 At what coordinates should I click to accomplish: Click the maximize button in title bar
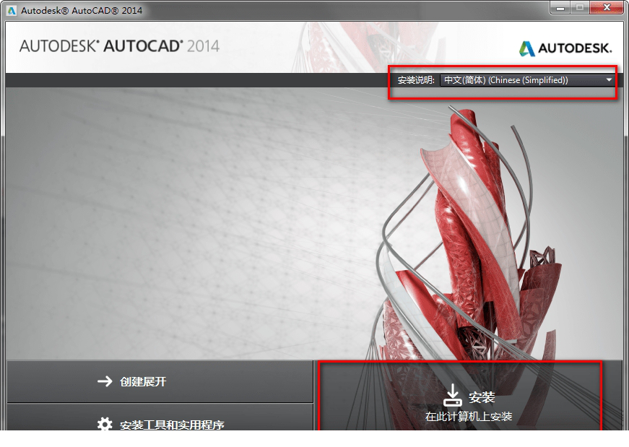(580, 8)
